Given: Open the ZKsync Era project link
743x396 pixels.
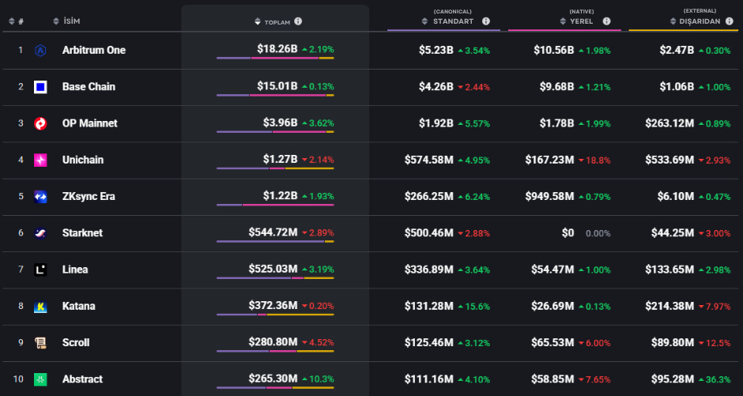Looking at the screenshot, I should pos(89,196).
